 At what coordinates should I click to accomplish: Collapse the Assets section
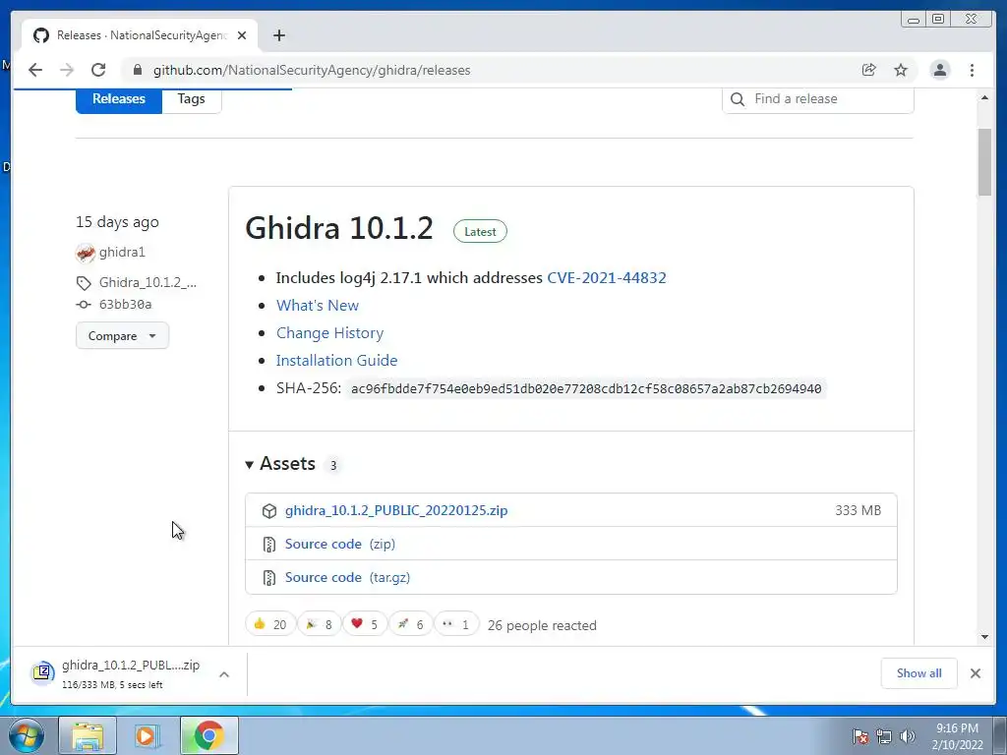point(280,464)
